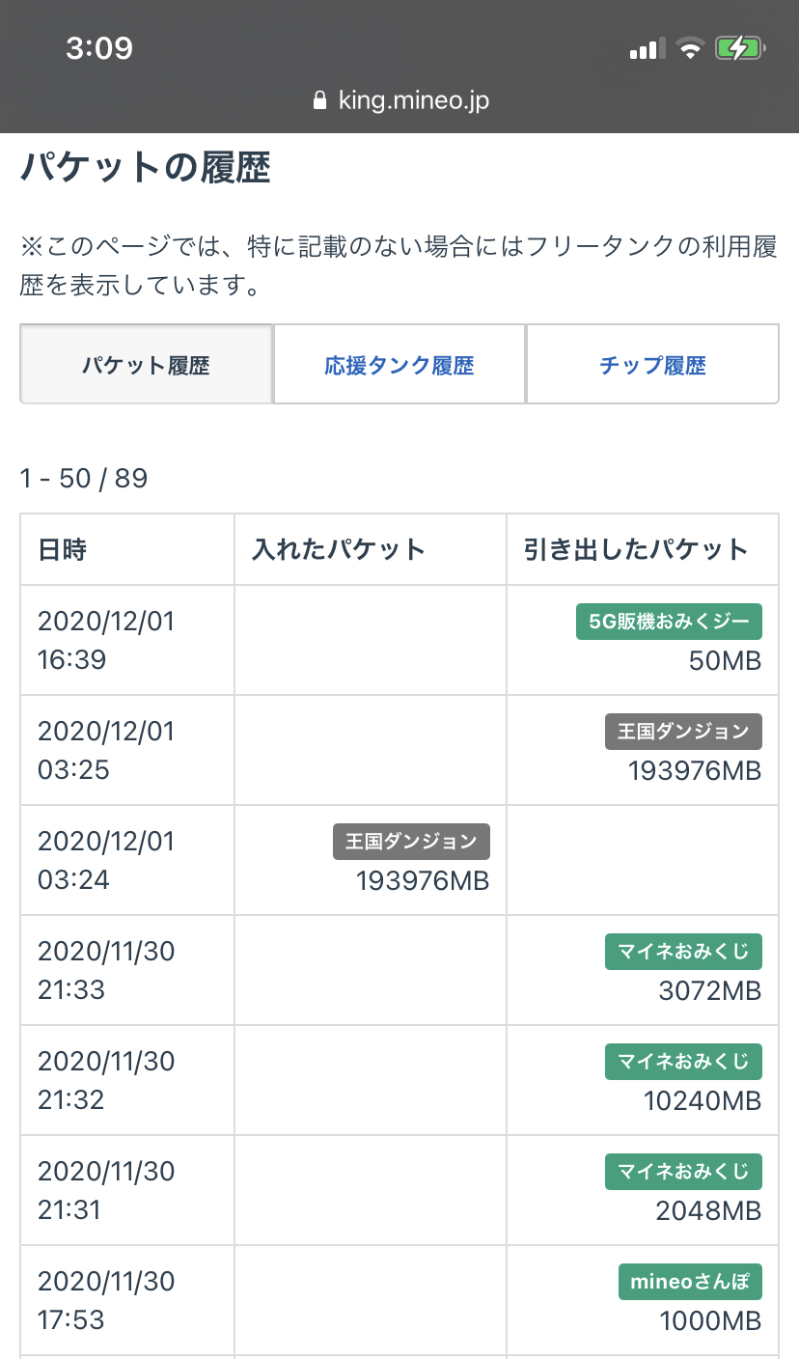Tap the status bar clock showing 3:09

coord(99,48)
